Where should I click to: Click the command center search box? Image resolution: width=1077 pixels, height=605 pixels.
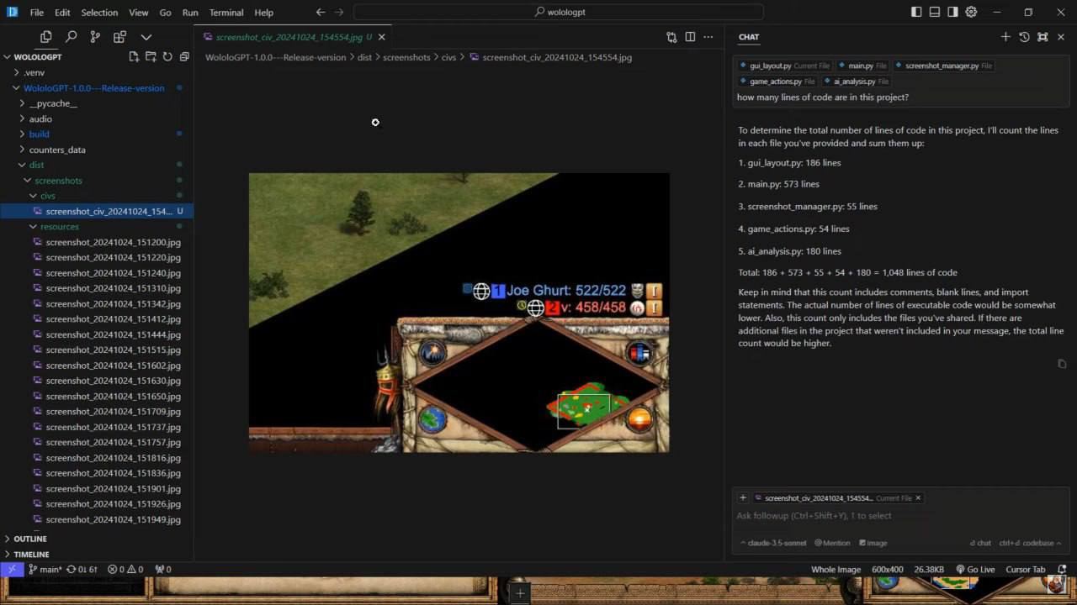559,12
